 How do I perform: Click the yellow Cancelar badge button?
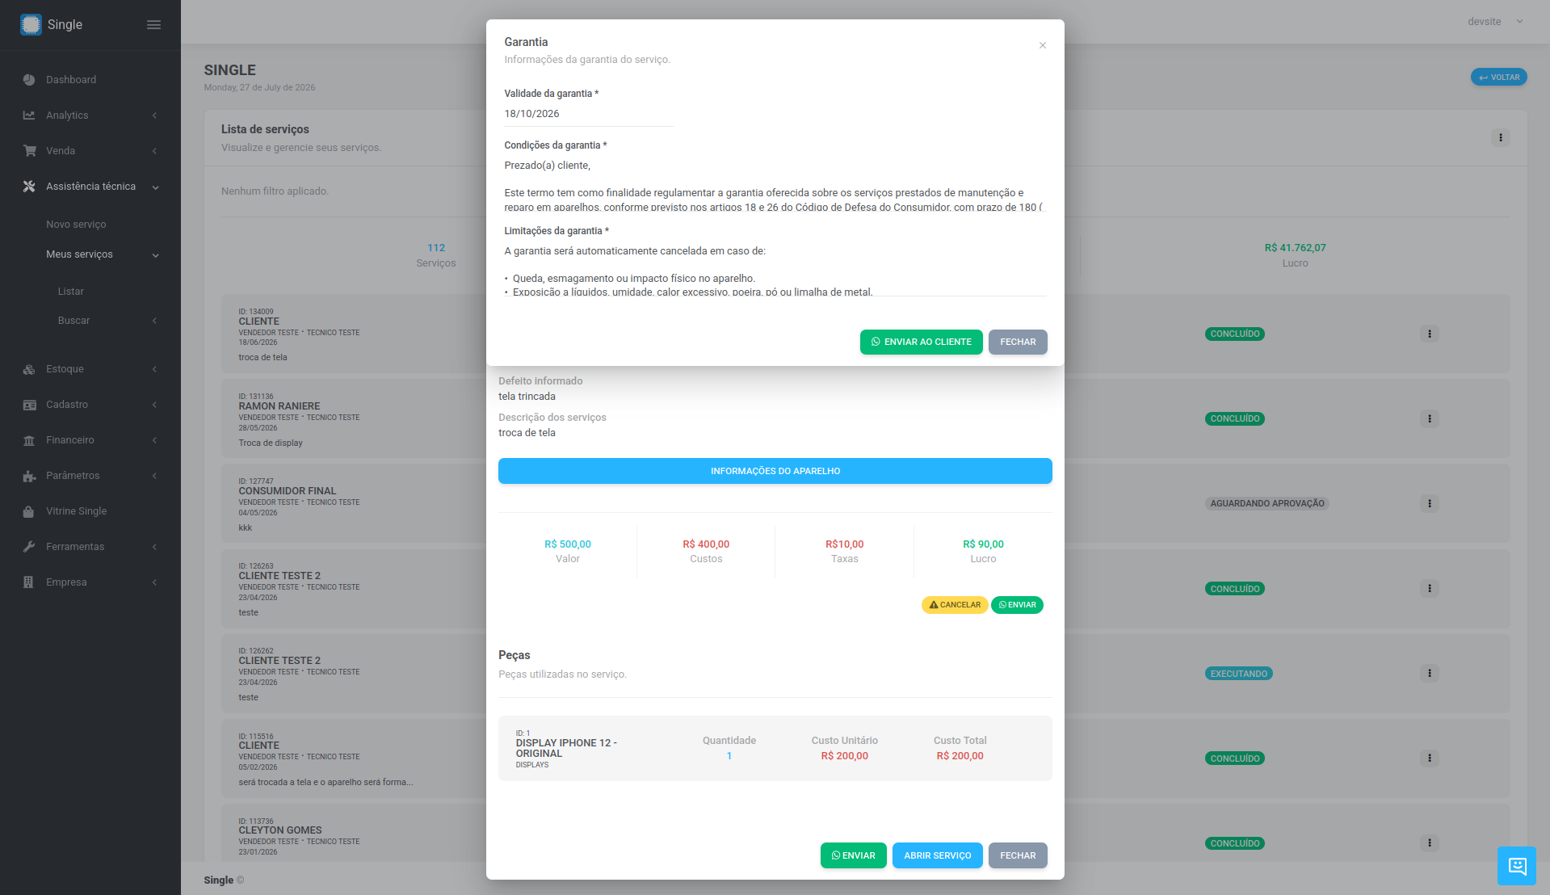(x=954, y=605)
